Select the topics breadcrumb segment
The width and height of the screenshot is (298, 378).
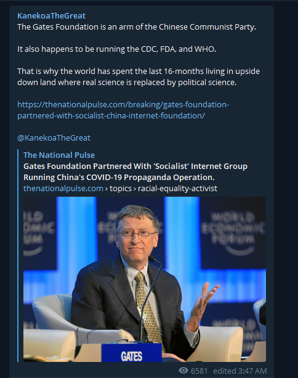(121, 188)
